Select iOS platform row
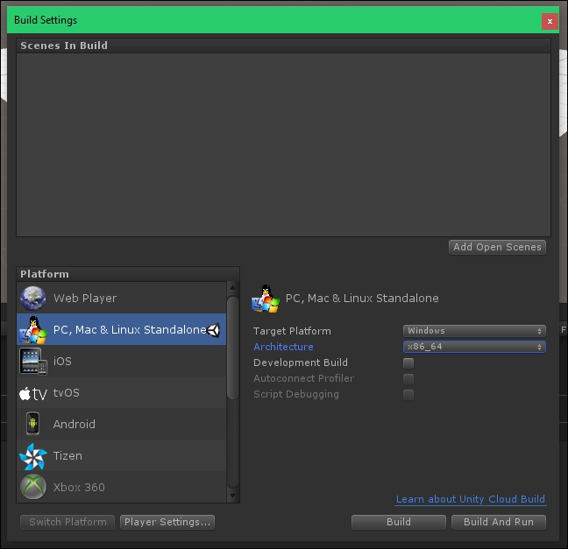The image size is (568, 549). click(121, 361)
